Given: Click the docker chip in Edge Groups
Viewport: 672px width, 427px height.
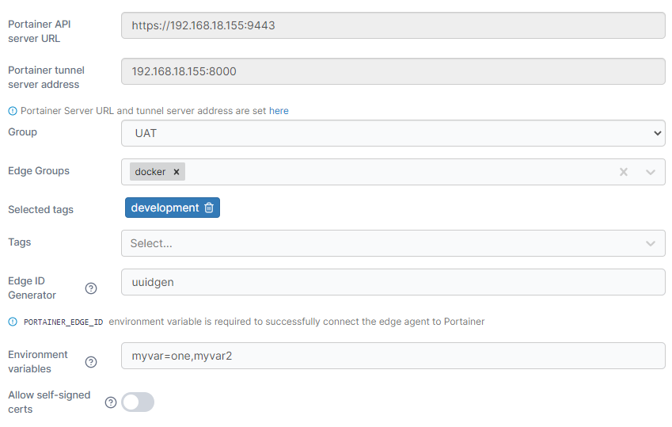Looking at the screenshot, I should click(150, 172).
